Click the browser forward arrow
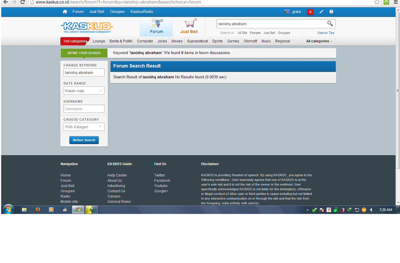 [x=14, y=2]
